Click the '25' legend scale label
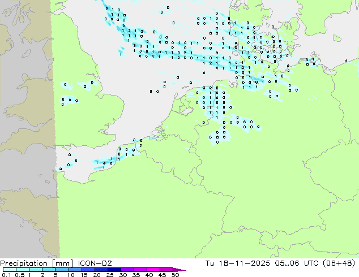359x277 pixels. click(x=110, y=275)
